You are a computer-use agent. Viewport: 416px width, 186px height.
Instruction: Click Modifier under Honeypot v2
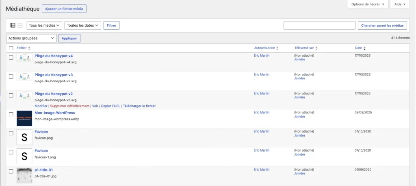tap(41, 106)
